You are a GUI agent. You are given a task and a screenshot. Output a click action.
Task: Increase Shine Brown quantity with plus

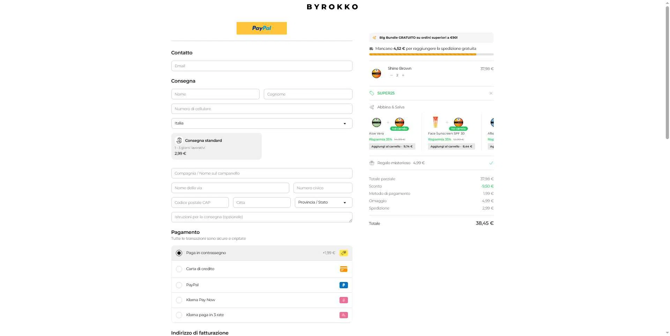point(403,75)
